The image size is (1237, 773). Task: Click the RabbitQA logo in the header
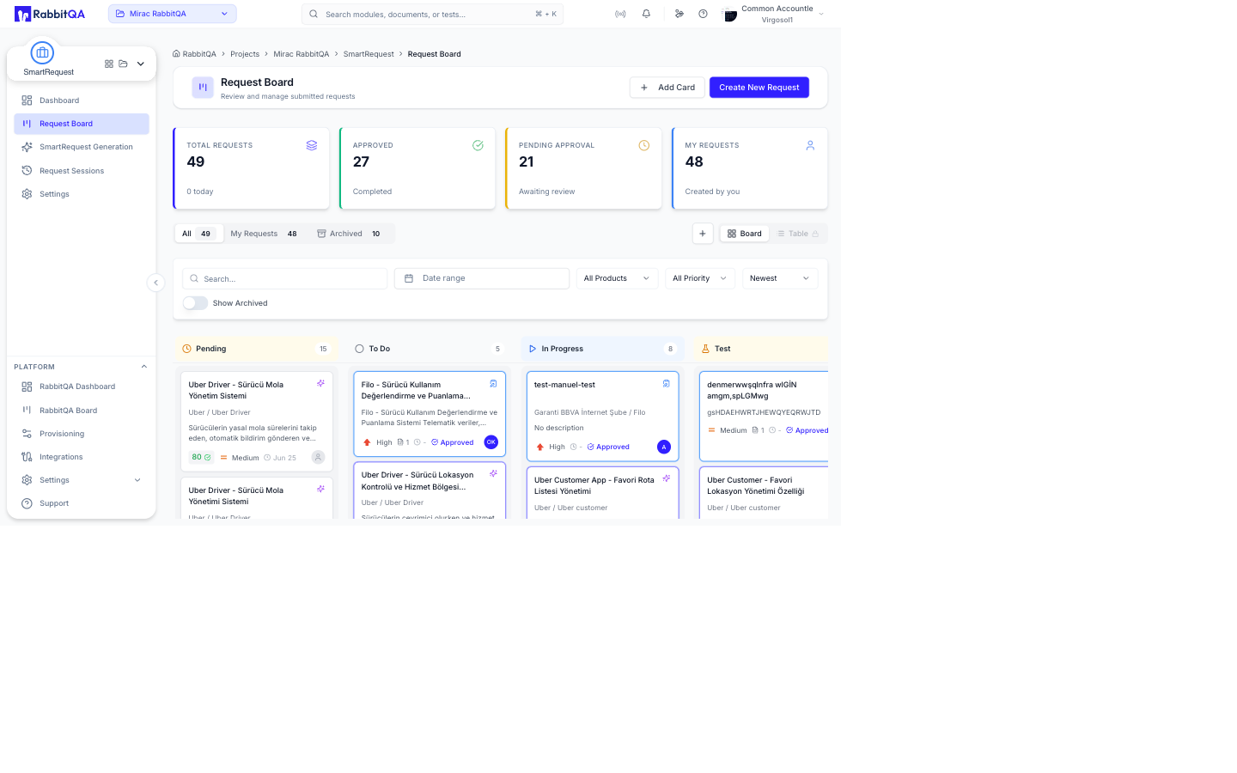pyautogui.click(x=50, y=14)
